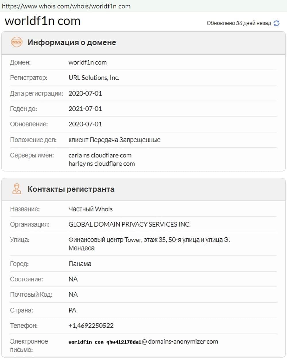Click the refresh icon beside update notice
This screenshot has height=358, width=287.
(x=276, y=23)
